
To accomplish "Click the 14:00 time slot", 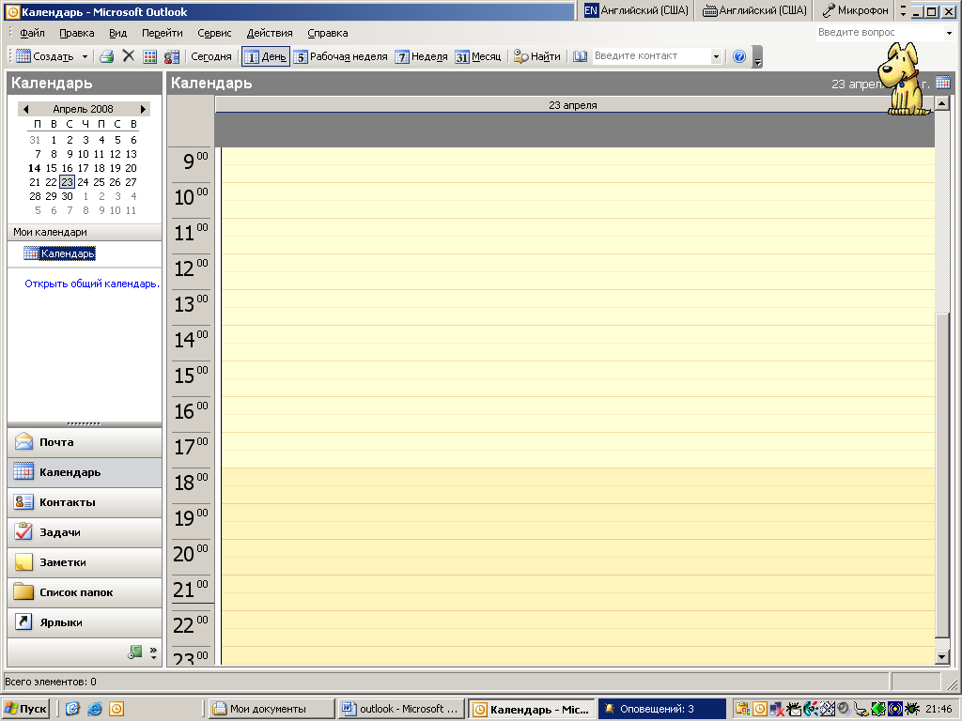I will 578,335.
